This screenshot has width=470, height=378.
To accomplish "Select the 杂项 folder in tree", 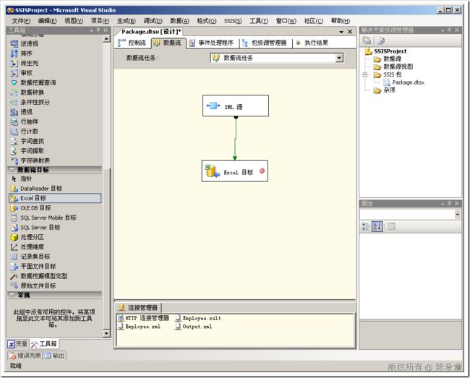I will click(385, 90).
